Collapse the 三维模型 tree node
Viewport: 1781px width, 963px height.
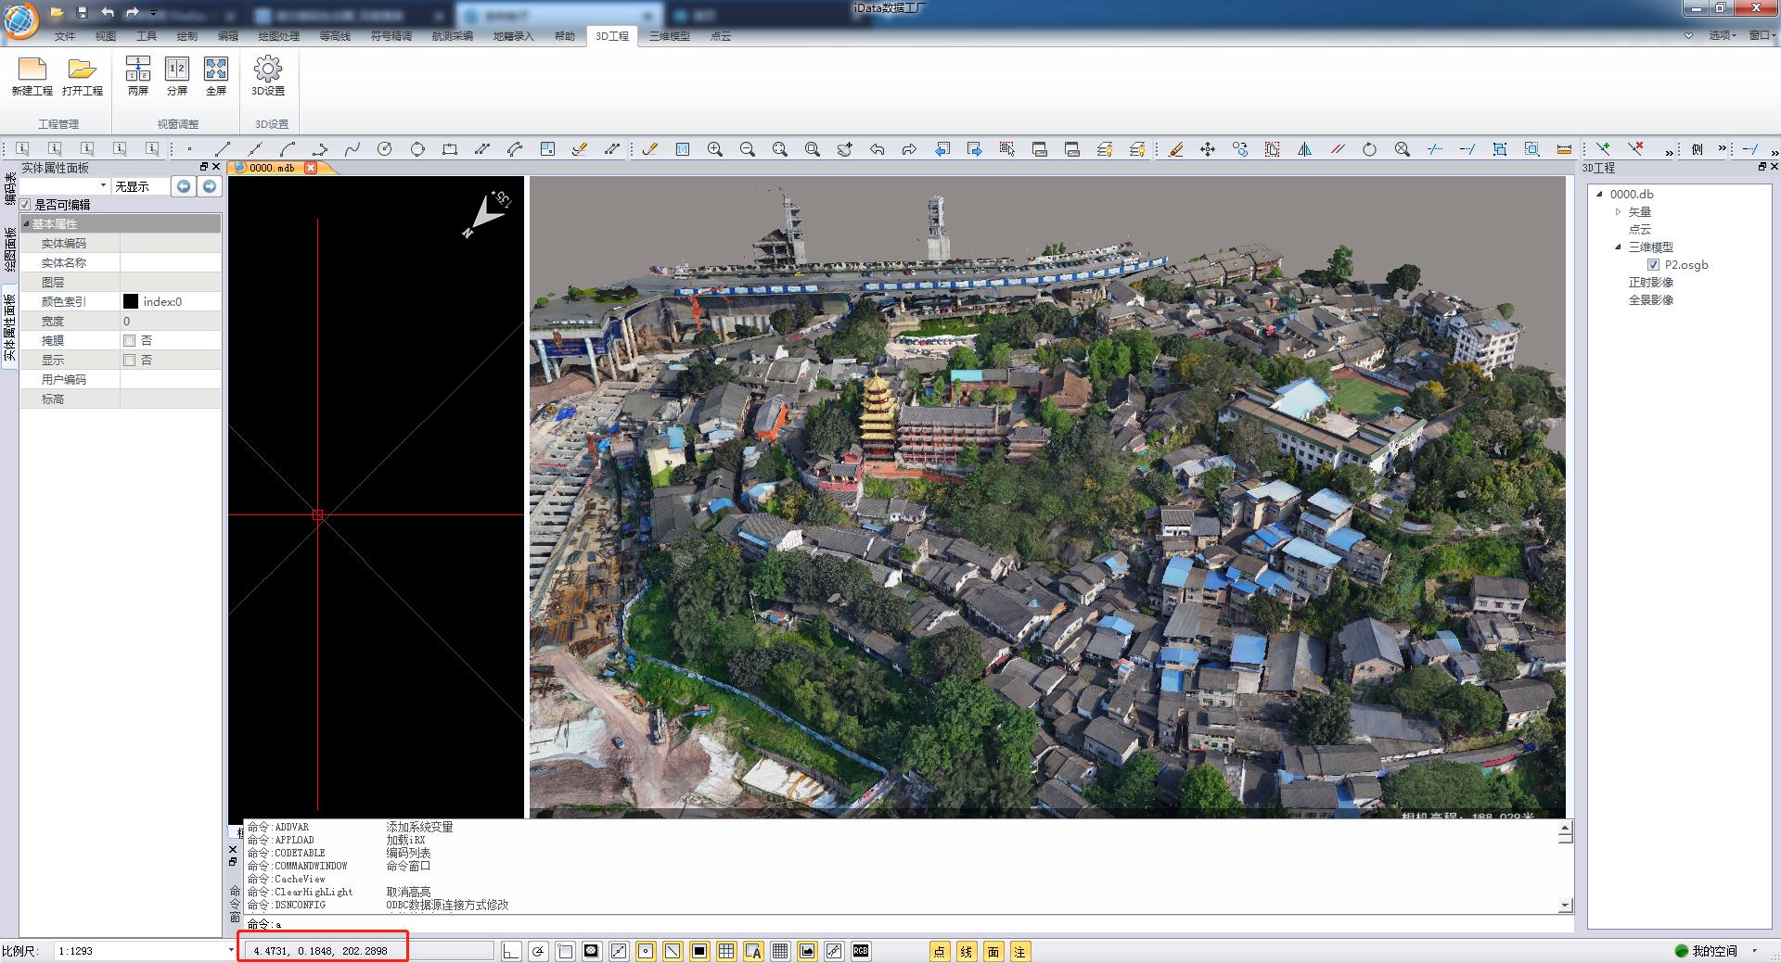pyautogui.click(x=1619, y=247)
